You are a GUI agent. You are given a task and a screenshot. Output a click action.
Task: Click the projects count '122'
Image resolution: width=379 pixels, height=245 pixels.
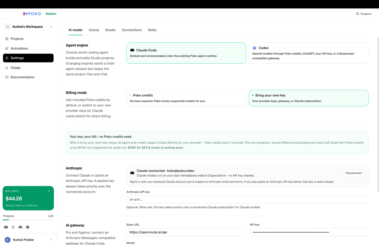click(x=51, y=216)
